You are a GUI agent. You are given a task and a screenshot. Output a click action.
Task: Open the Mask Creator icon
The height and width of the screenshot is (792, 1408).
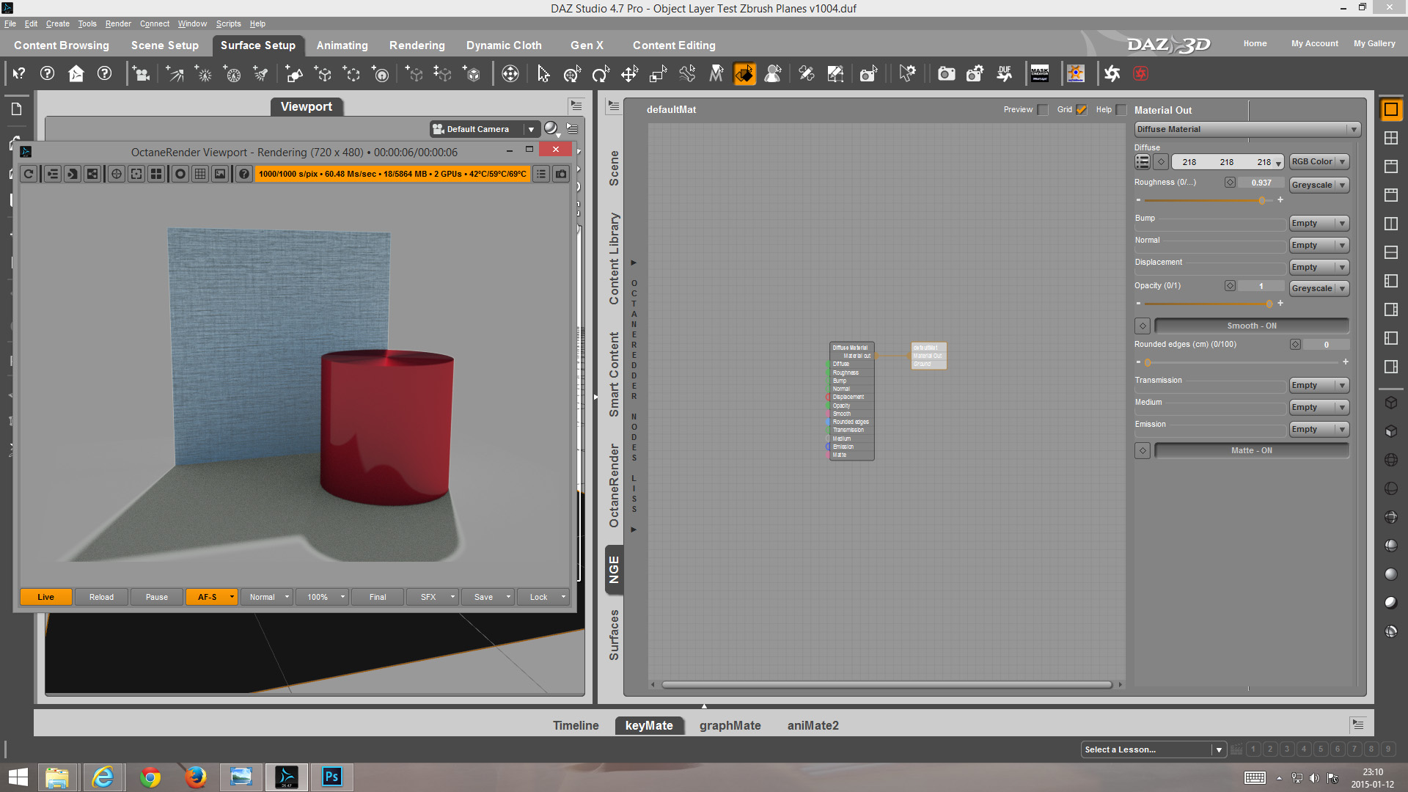tap(1040, 74)
